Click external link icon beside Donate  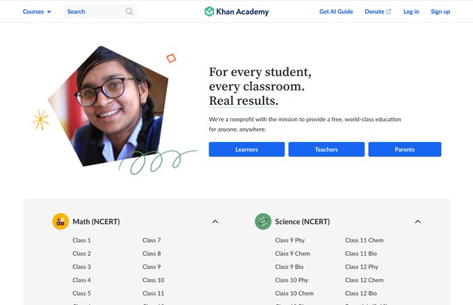(x=389, y=11)
